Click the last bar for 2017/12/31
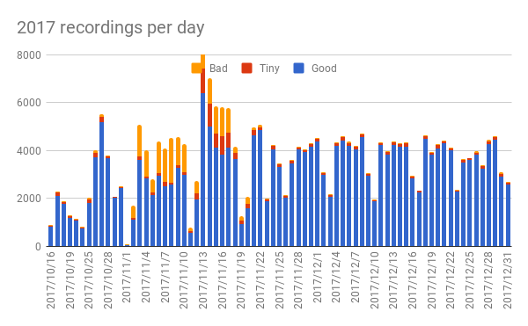Screen dimensions: 528x326 (x=508, y=214)
